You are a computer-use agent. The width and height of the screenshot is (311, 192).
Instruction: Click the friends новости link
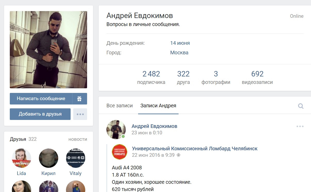pos(78,139)
